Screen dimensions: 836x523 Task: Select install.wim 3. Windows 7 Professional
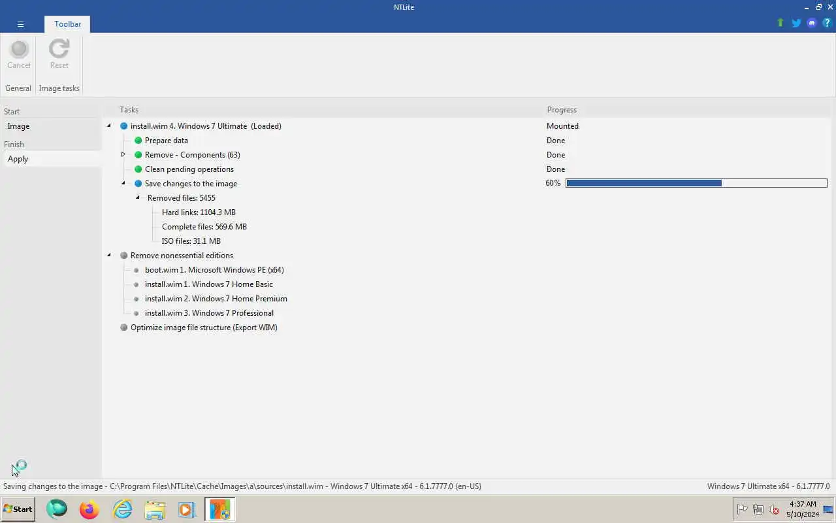pos(209,313)
